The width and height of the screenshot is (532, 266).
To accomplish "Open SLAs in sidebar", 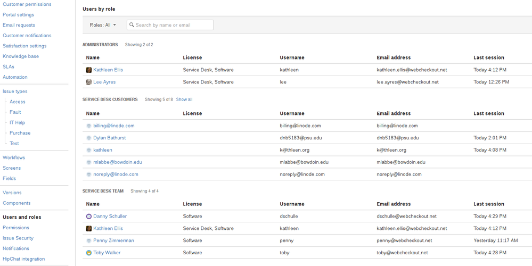I will (x=9, y=66).
